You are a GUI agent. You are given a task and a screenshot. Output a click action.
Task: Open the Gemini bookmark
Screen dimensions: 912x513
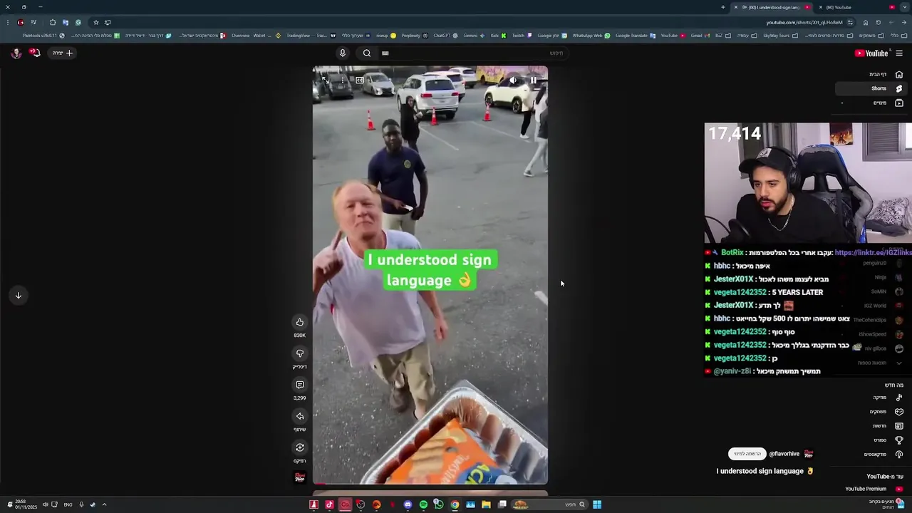(x=474, y=36)
